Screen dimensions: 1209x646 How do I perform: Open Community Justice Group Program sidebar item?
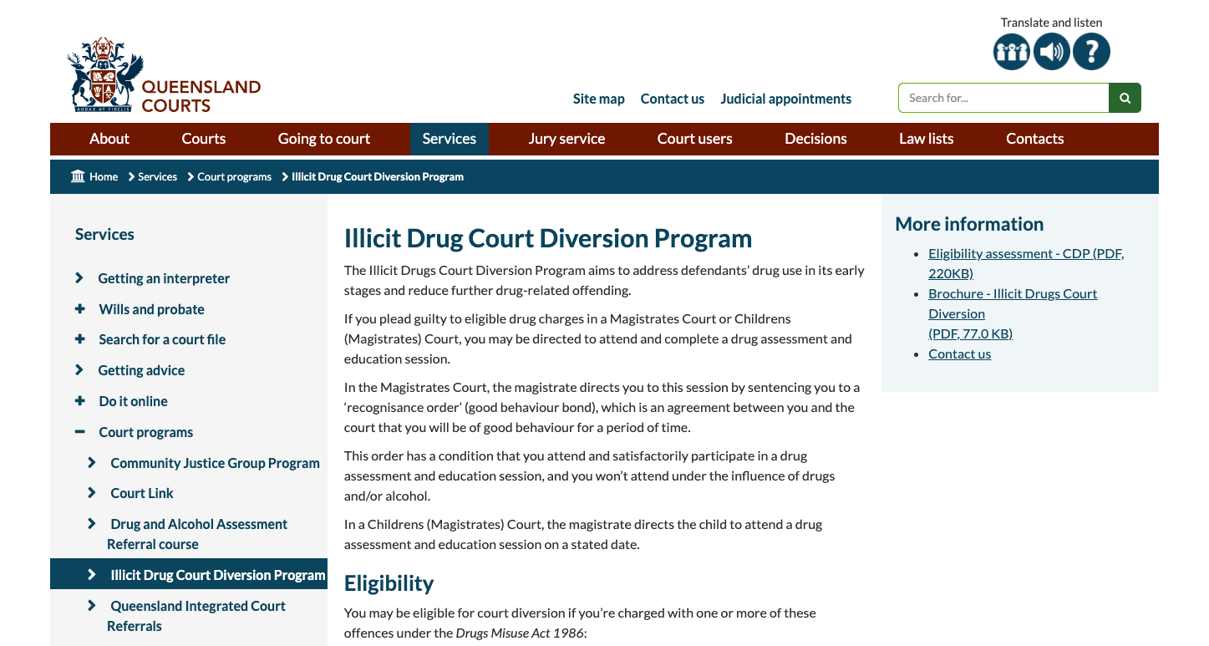(x=215, y=463)
